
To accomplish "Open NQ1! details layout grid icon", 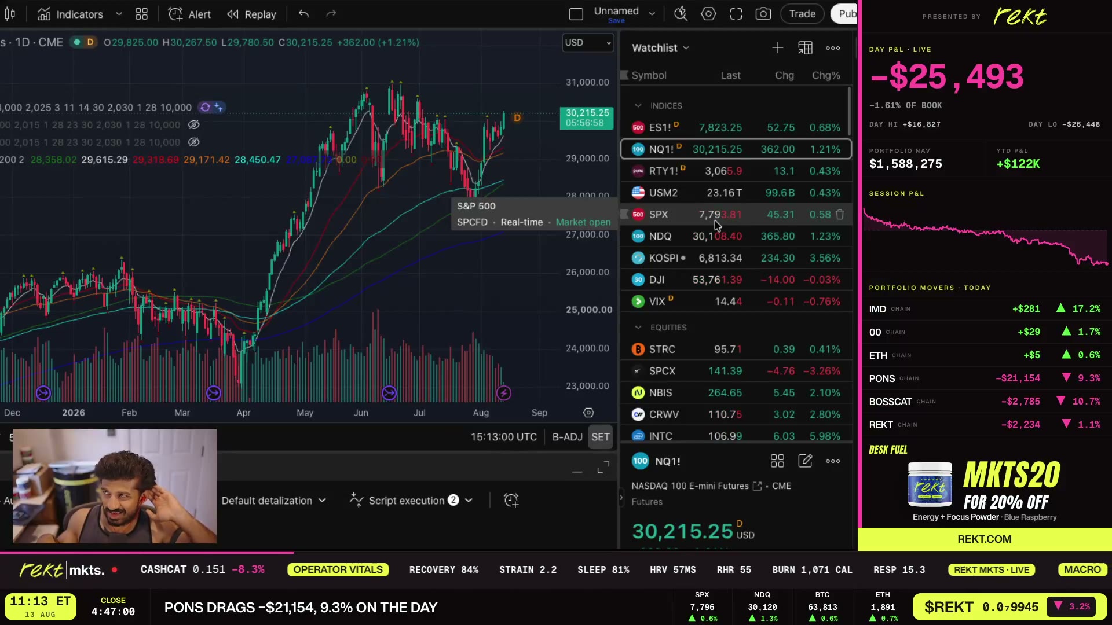I will (777, 461).
